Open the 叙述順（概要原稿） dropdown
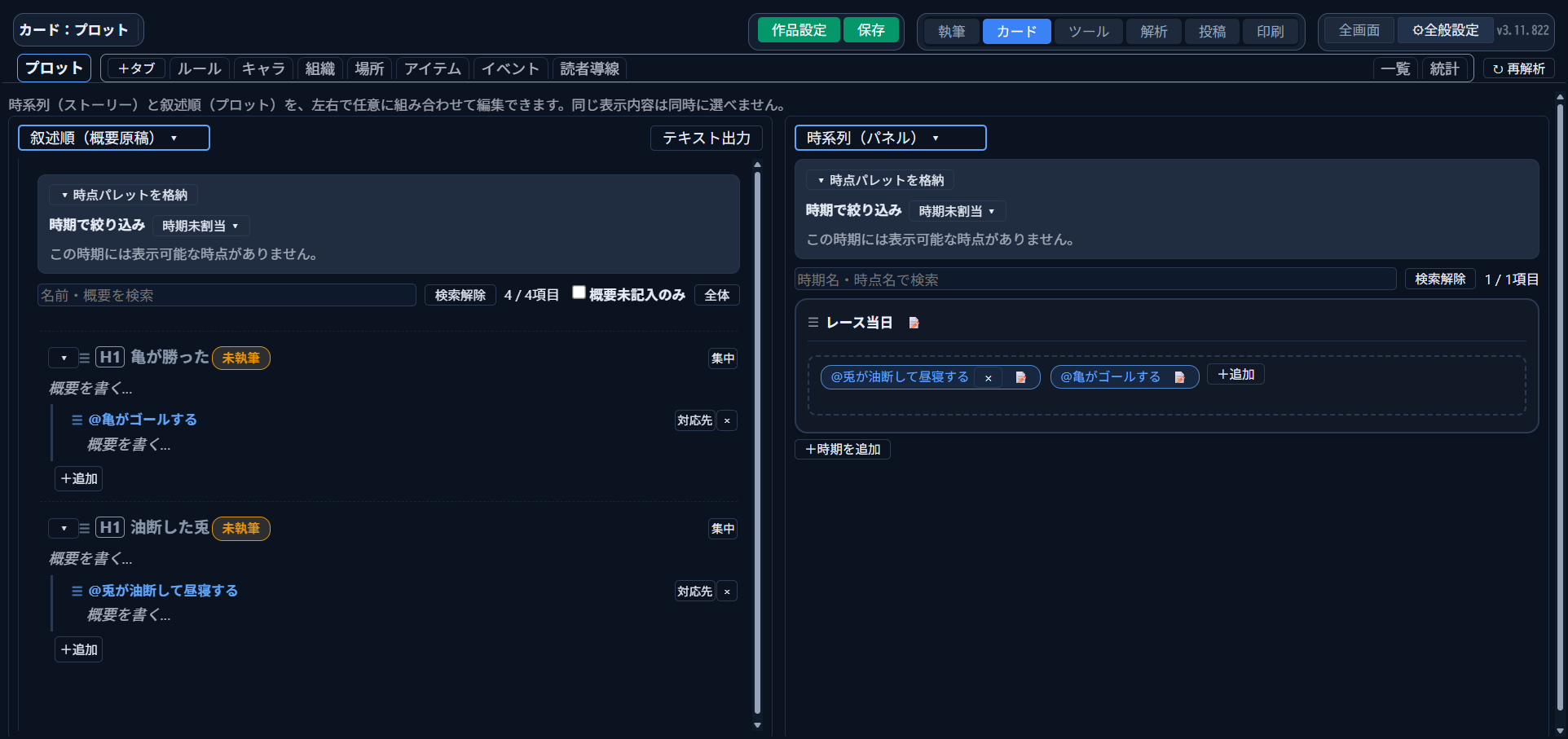 pyautogui.click(x=114, y=138)
